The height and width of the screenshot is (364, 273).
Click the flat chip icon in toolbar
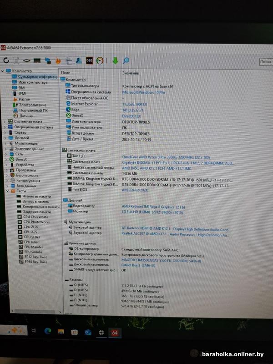[x=27, y=61]
